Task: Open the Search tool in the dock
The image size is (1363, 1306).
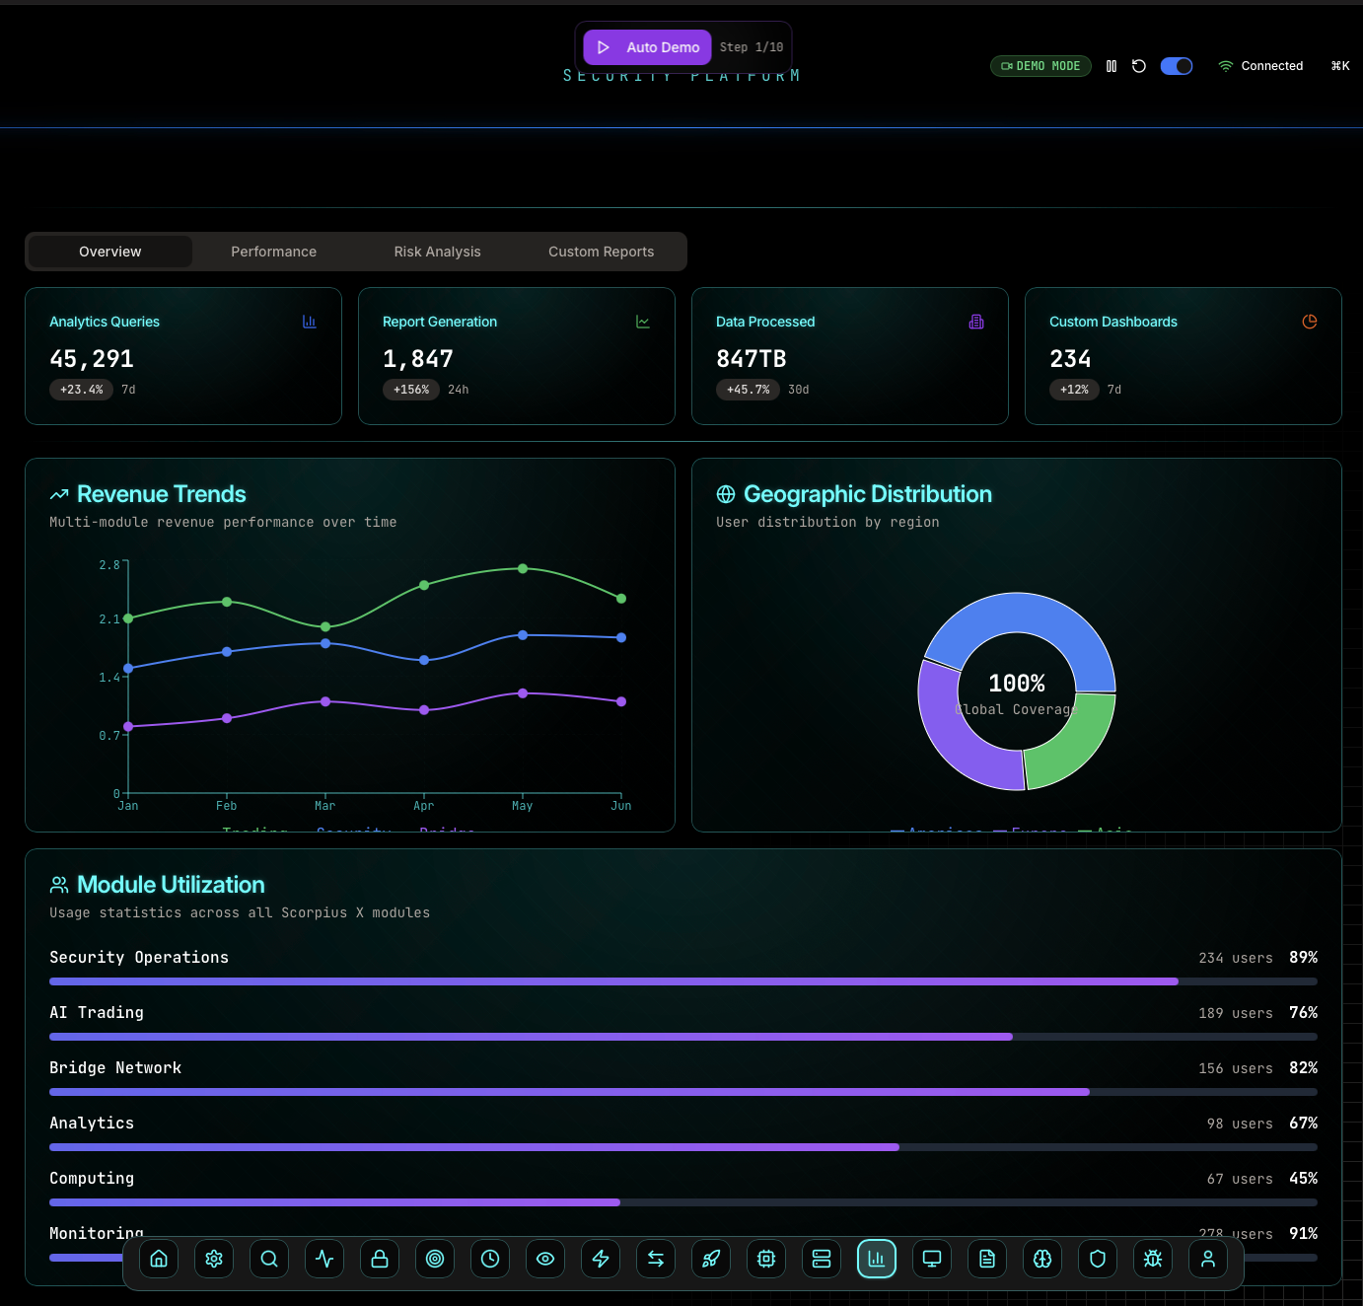Action: (268, 1259)
